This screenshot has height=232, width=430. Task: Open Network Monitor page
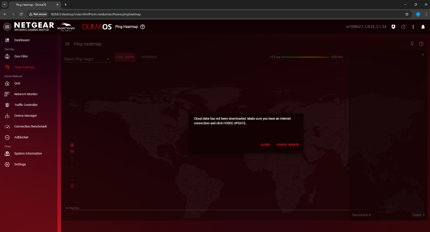point(26,94)
